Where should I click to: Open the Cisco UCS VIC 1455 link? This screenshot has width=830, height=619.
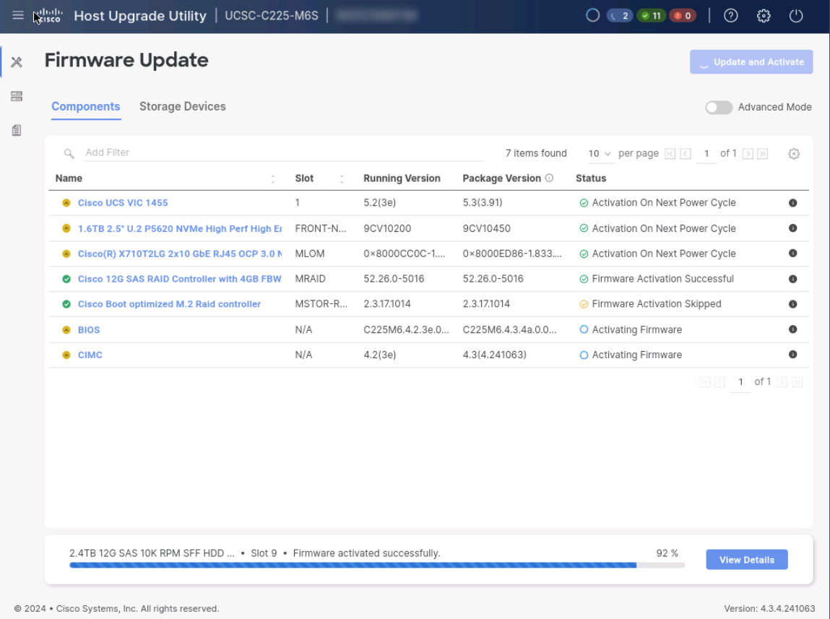click(x=123, y=203)
